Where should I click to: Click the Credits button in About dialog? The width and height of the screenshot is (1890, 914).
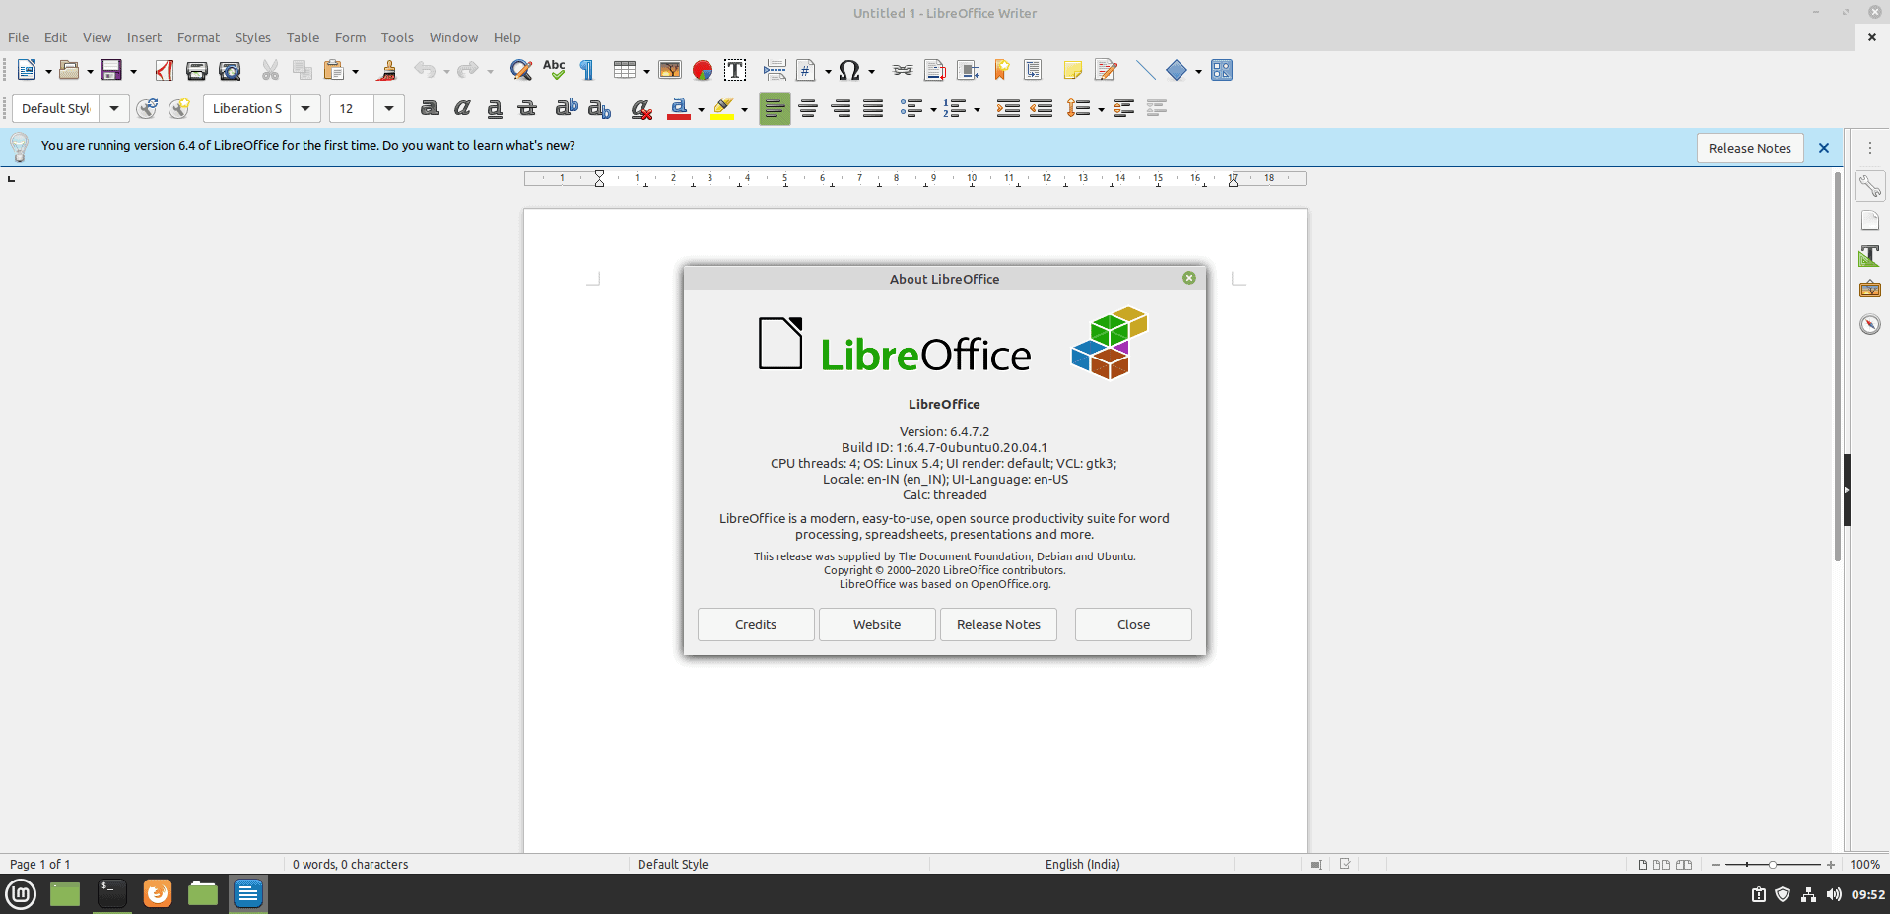pyautogui.click(x=756, y=624)
